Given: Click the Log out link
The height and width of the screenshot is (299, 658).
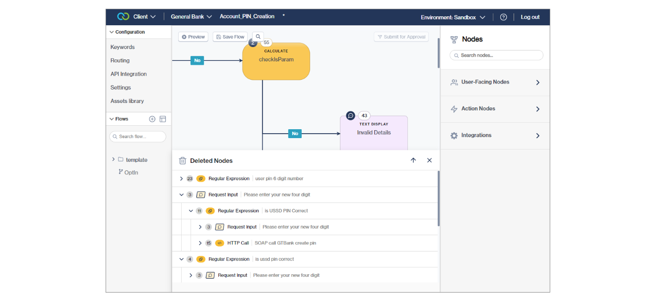Looking at the screenshot, I should (x=530, y=17).
